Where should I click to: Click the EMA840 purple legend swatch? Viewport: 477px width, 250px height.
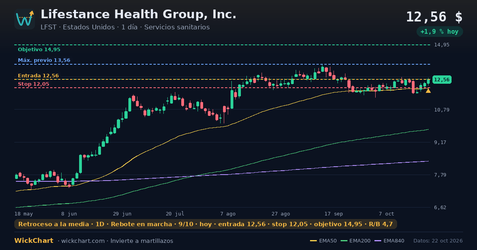click(378, 241)
